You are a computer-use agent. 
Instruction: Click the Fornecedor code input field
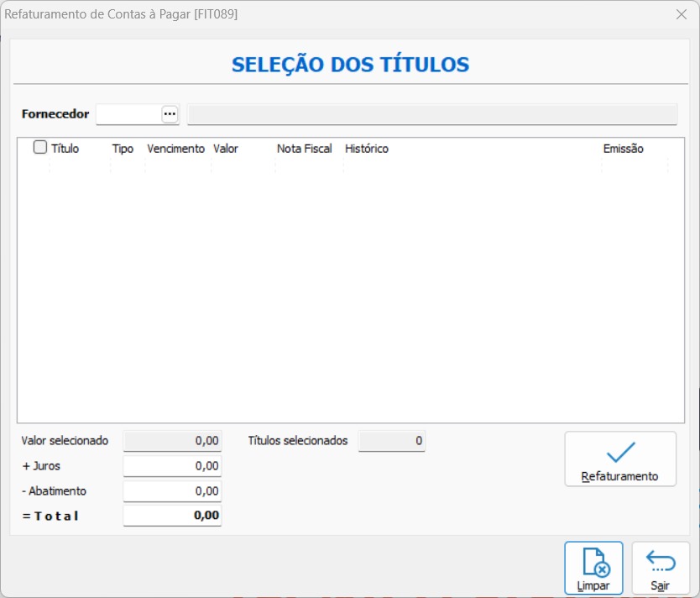pyautogui.click(x=128, y=114)
